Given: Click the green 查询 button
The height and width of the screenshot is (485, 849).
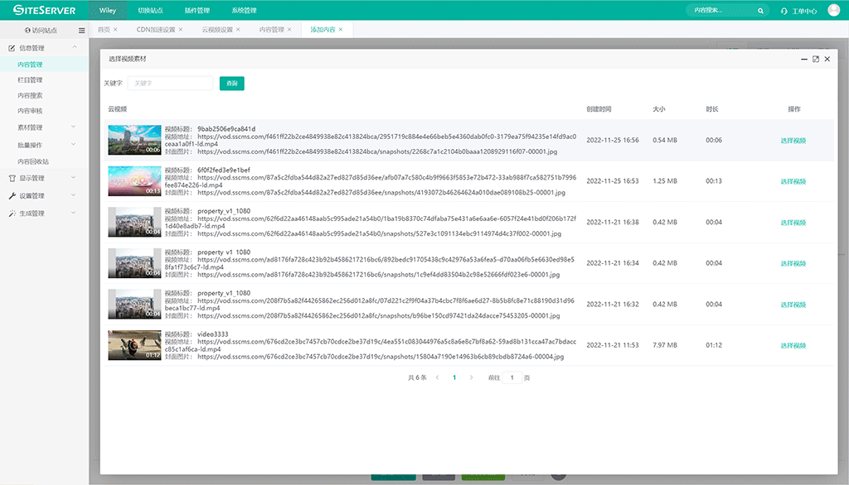Looking at the screenshot, I should (232, 84).
